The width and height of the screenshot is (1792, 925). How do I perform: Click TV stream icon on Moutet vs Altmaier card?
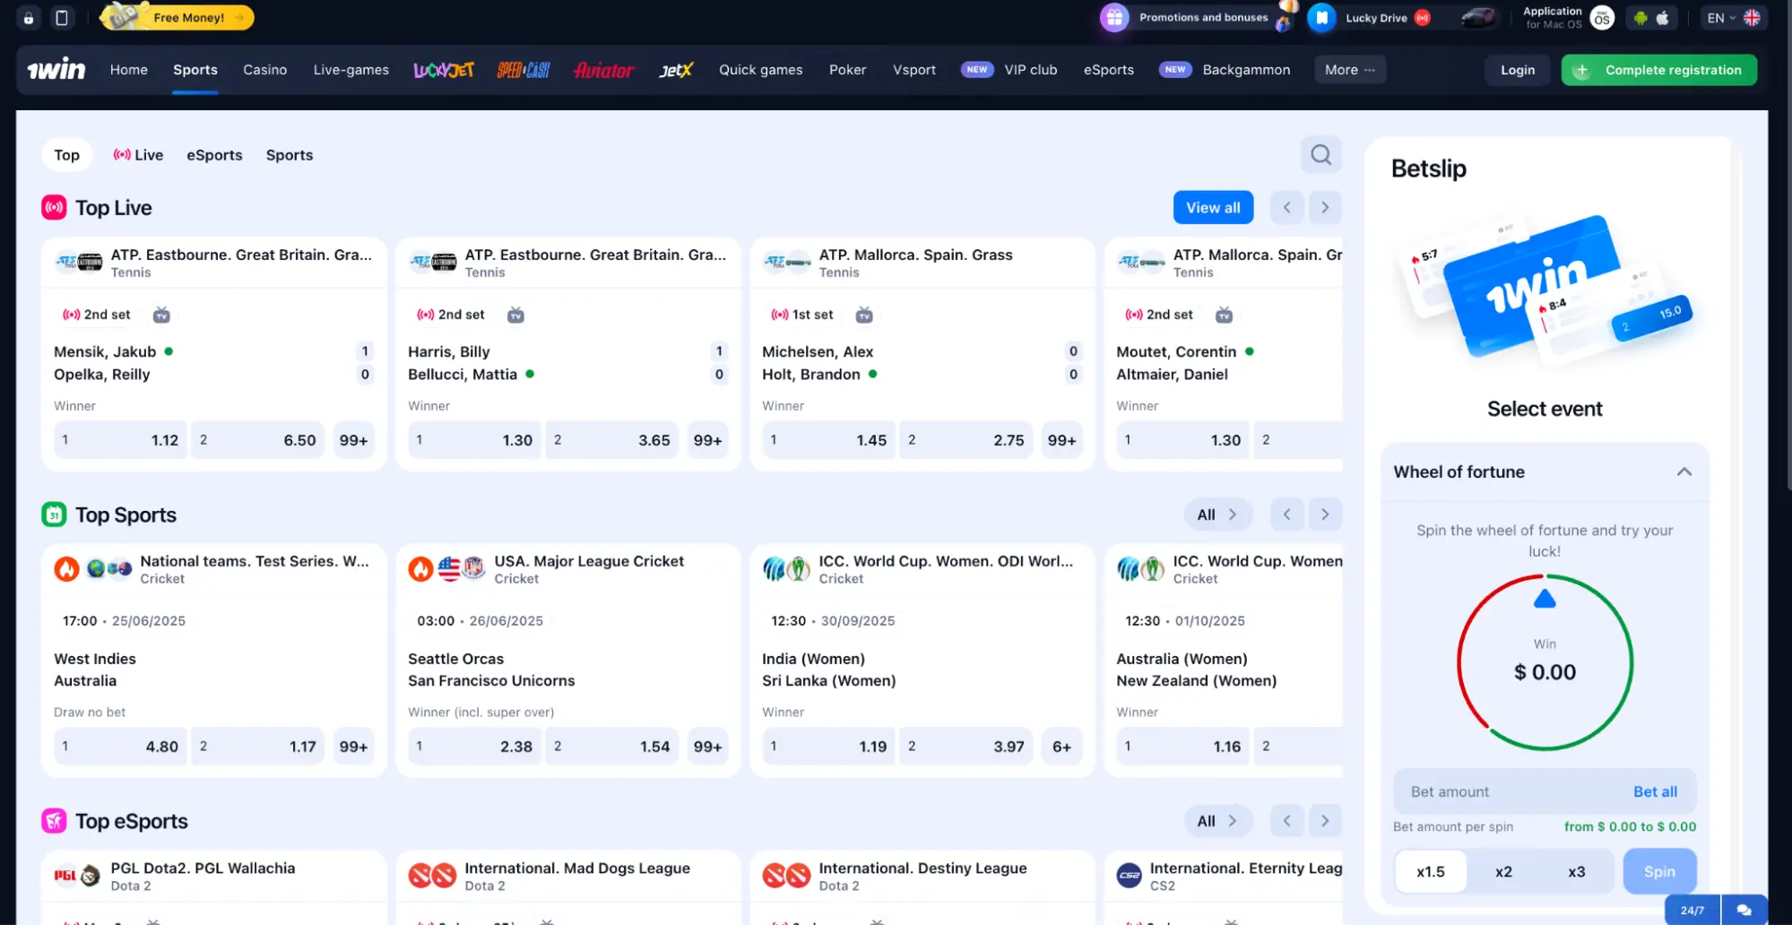[1224, 315]
